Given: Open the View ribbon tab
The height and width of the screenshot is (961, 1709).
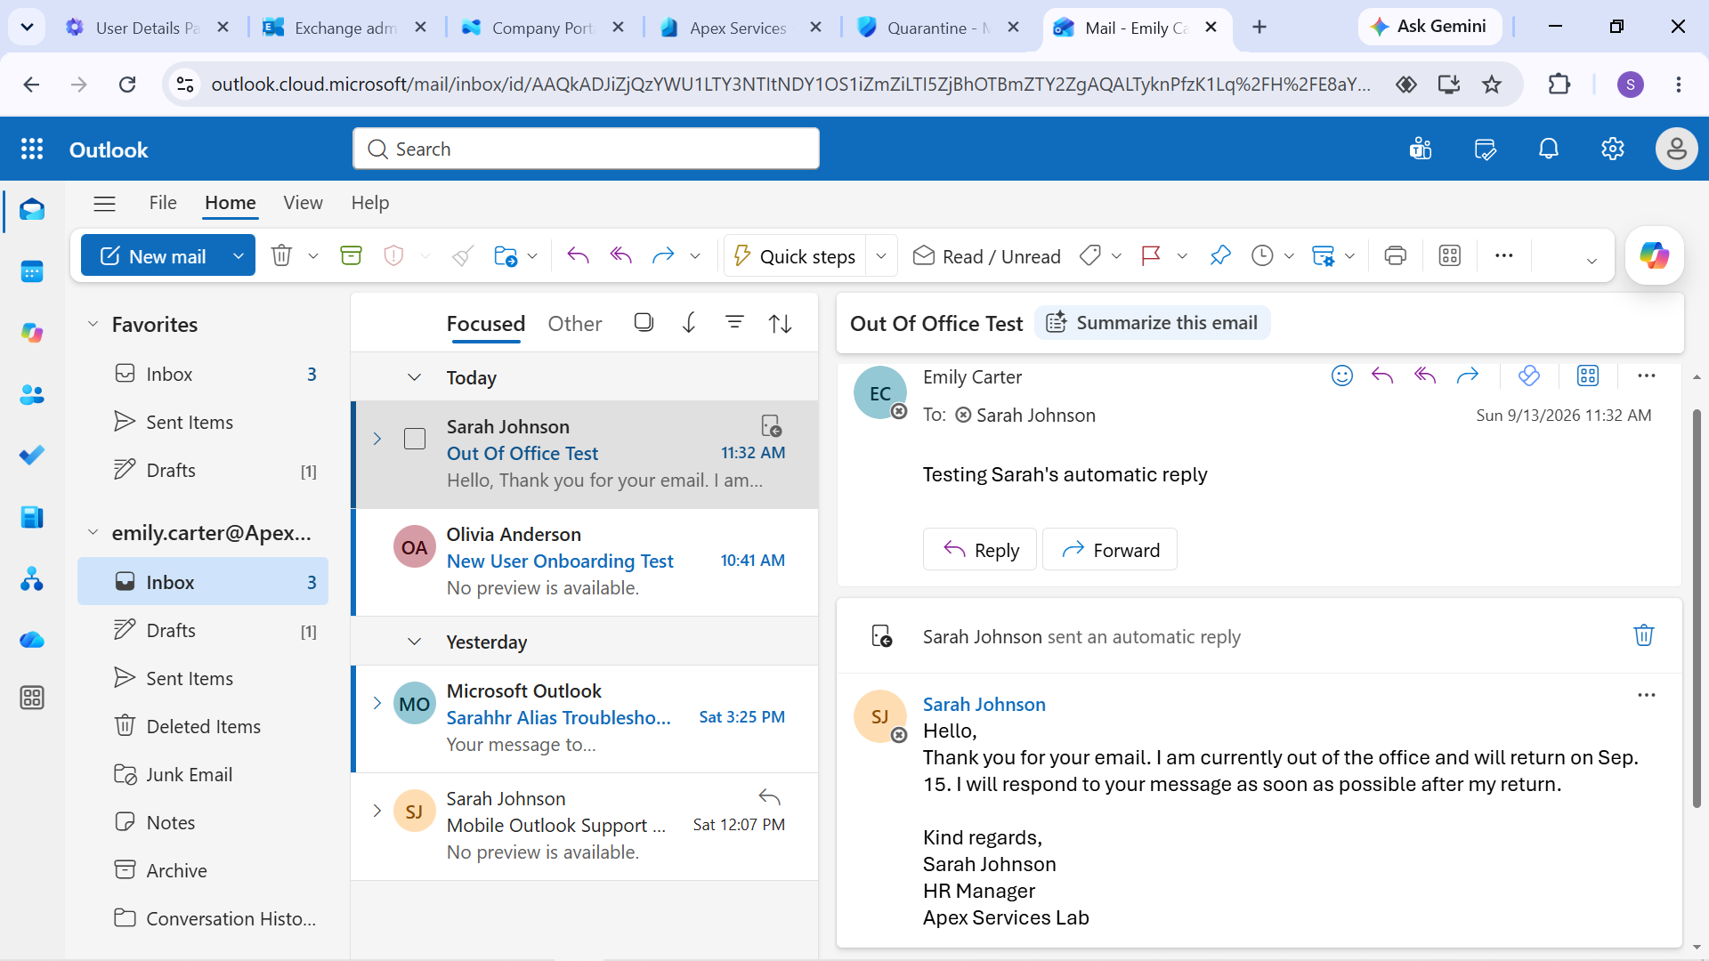Looking at the screenshot, I should 303,203.
